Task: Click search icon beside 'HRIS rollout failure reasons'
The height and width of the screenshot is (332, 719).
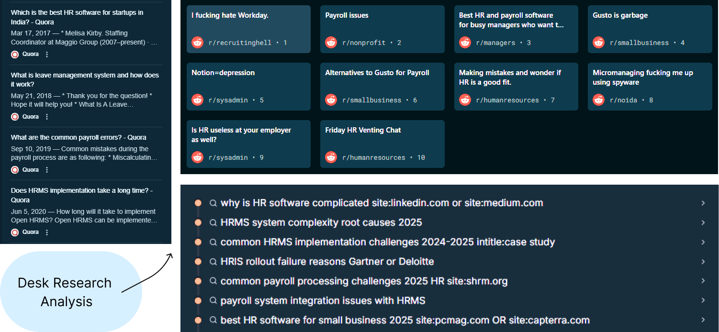Action: (213, 262)
